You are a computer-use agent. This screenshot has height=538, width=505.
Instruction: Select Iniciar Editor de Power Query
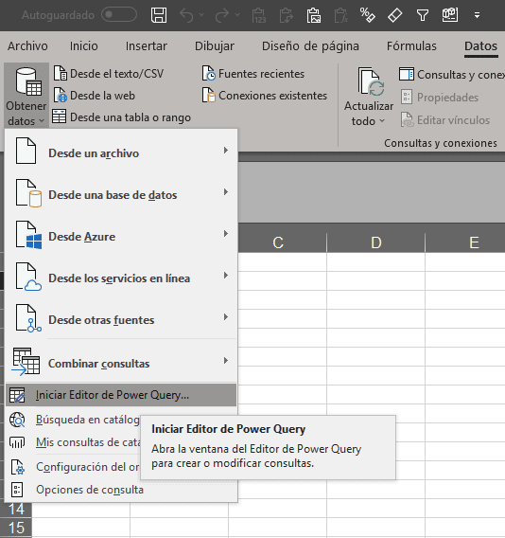pos(121,395)
